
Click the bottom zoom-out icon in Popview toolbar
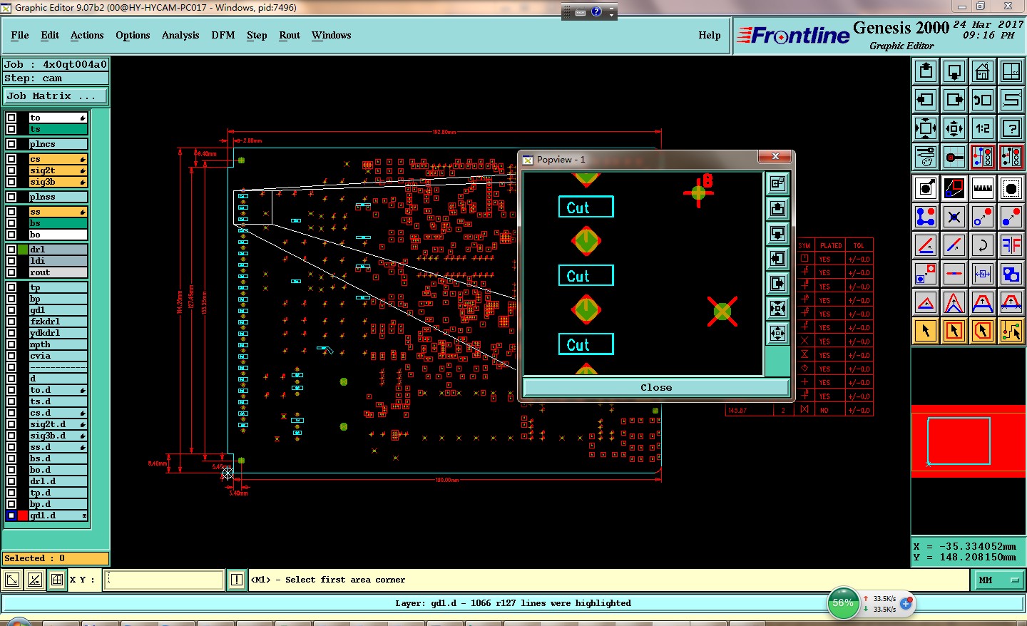(x=777, y=333)
